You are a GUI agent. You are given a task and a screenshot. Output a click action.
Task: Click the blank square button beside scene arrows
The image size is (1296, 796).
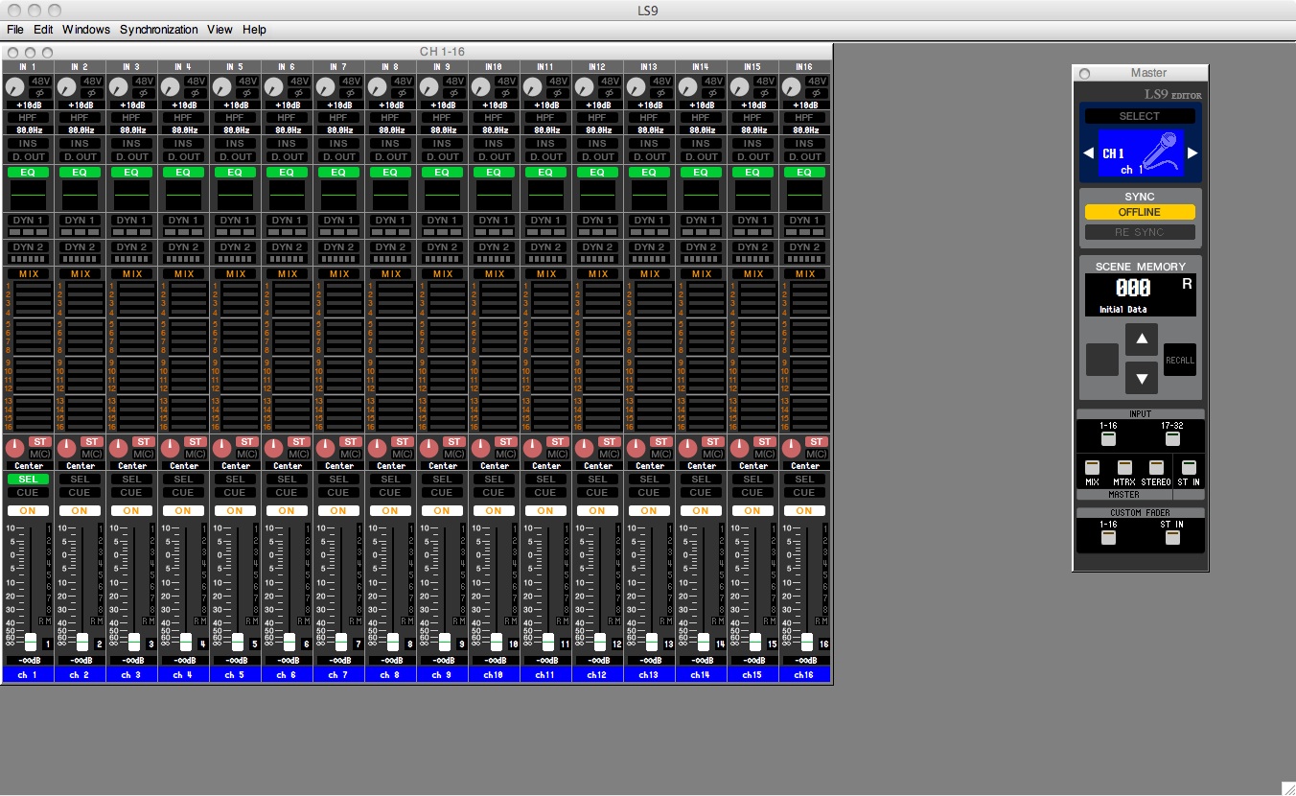point(1102,360)
